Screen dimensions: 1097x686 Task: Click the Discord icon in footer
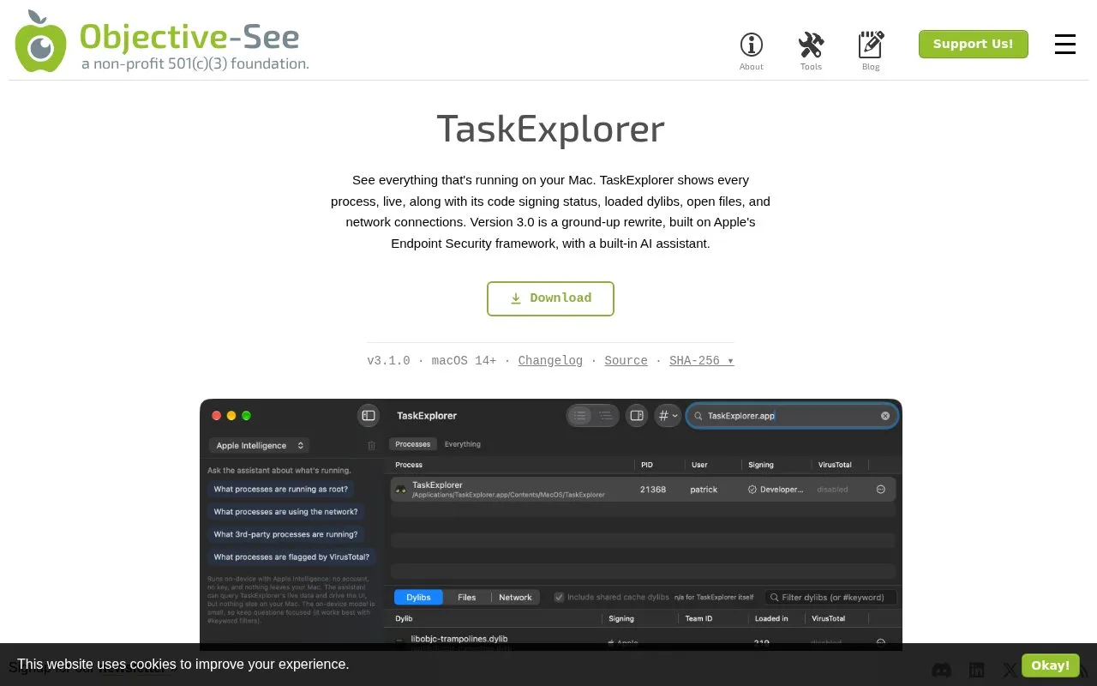941,670
